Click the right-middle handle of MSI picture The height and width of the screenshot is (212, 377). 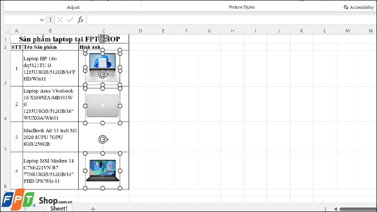(120, 171)
